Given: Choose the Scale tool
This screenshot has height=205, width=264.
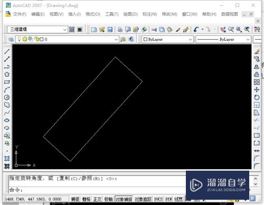Looking at the screenshot, I should (x=257, y=105).
